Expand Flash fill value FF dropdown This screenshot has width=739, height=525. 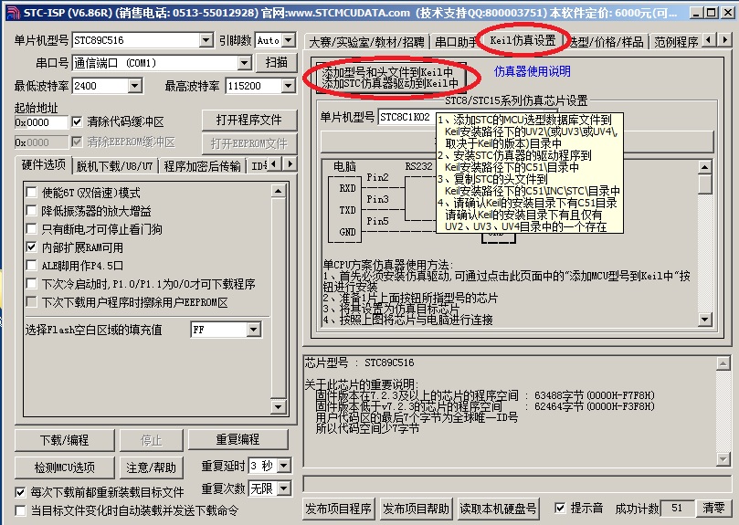pyautogui.click(x=254, y=330)
